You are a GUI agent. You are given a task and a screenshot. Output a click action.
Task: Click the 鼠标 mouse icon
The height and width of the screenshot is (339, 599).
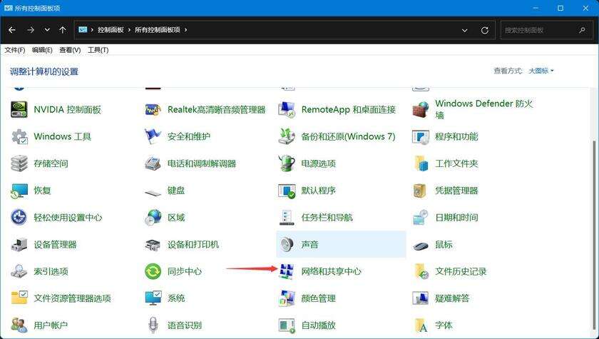(x=421, y=245)
